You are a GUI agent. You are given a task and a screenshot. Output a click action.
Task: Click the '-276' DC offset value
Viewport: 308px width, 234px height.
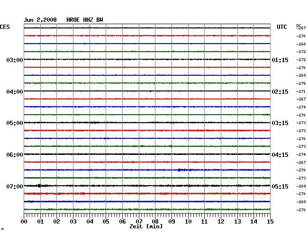[x=301, y=84]
